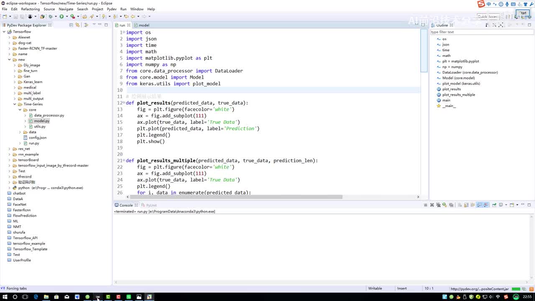Open Debug button dropdown arrow
This screenshot has height=301, width=535.
coord(55,16)
